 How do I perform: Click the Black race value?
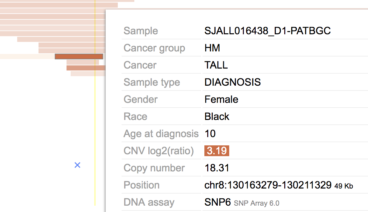(217, 116)
